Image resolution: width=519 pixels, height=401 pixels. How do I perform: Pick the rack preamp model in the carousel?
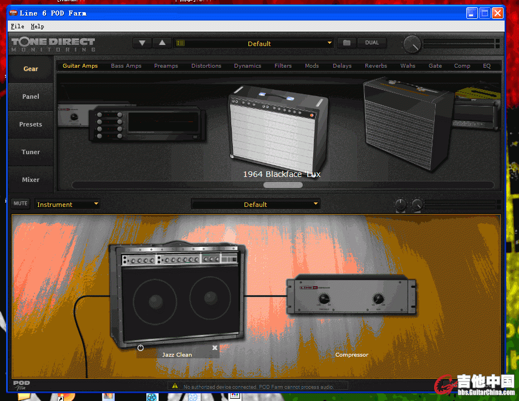pos(147,124)
